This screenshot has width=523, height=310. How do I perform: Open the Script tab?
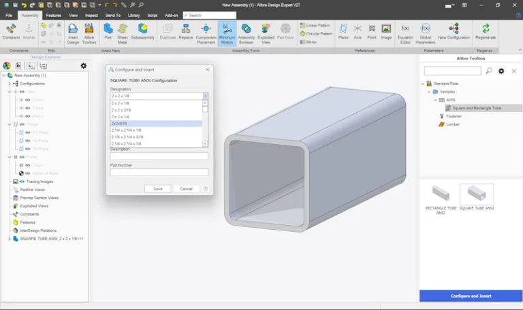coord(152,16)
